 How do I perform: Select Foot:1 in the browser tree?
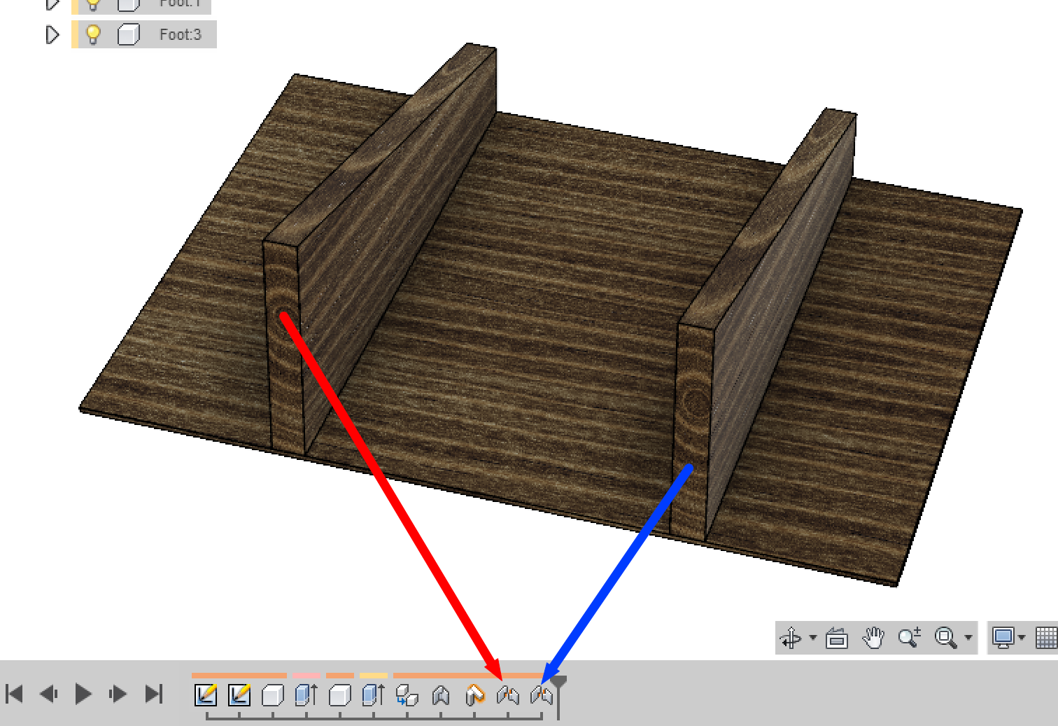181,3
